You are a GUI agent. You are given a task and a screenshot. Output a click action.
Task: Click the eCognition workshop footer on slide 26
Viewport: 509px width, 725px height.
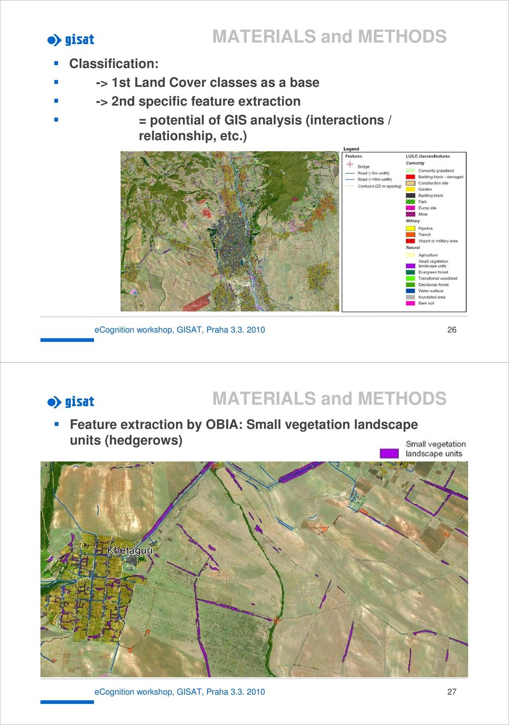coord(180,330)
